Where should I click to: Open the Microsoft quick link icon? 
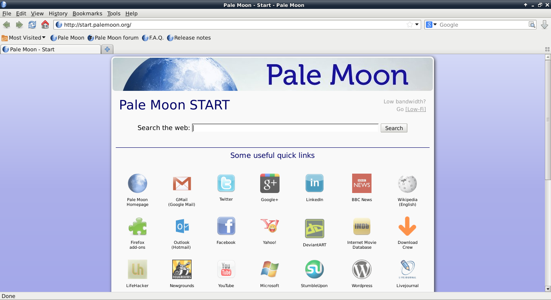(x=269, y=269)
